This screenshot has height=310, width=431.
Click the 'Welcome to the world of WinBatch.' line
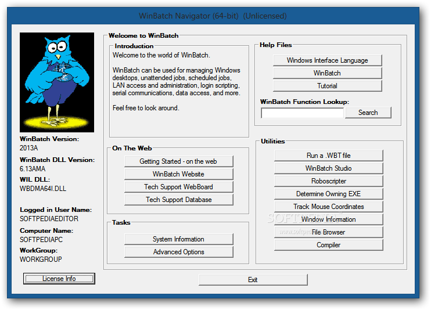161,55
